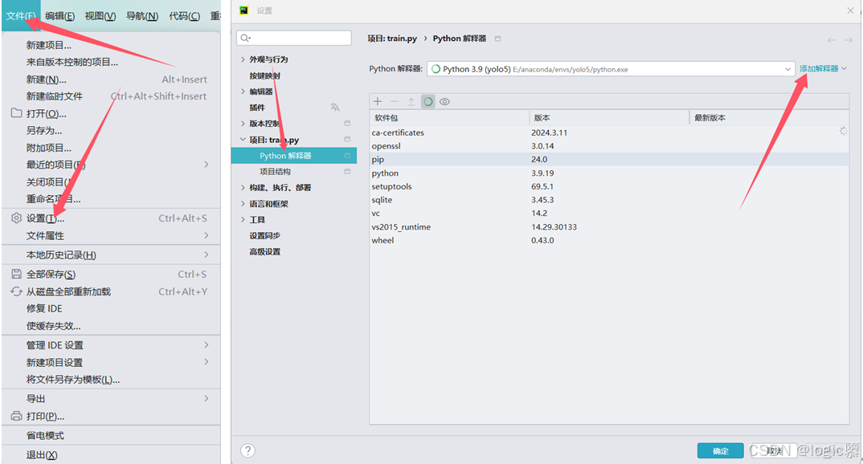Screen dimensions: 863x464
Task: Open the Python interpreter combo box
Action: tap(611, 69)
